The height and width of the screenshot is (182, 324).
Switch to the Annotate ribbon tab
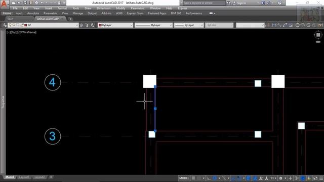tap(33, 13)
